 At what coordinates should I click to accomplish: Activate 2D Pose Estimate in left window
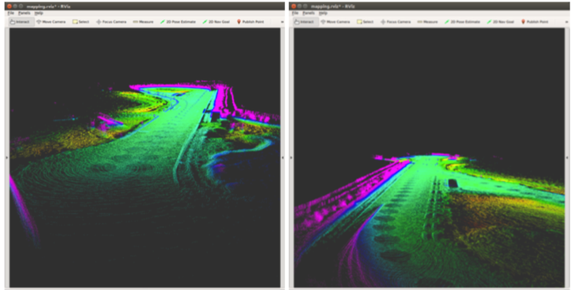point(178,22)
